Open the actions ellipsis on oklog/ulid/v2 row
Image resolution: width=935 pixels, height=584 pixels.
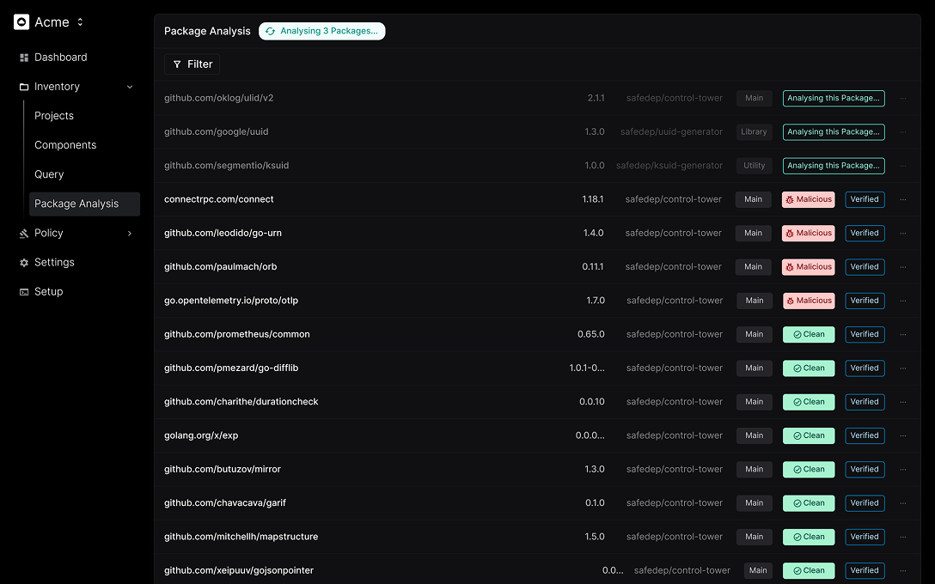click(903, 98)
